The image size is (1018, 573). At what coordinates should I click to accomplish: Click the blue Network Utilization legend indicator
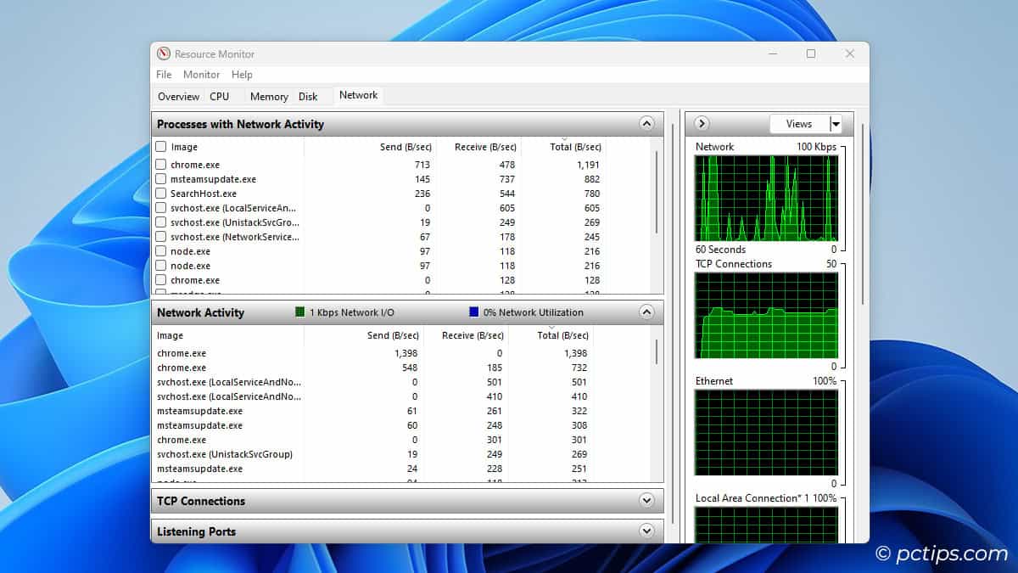click(473, 312)
